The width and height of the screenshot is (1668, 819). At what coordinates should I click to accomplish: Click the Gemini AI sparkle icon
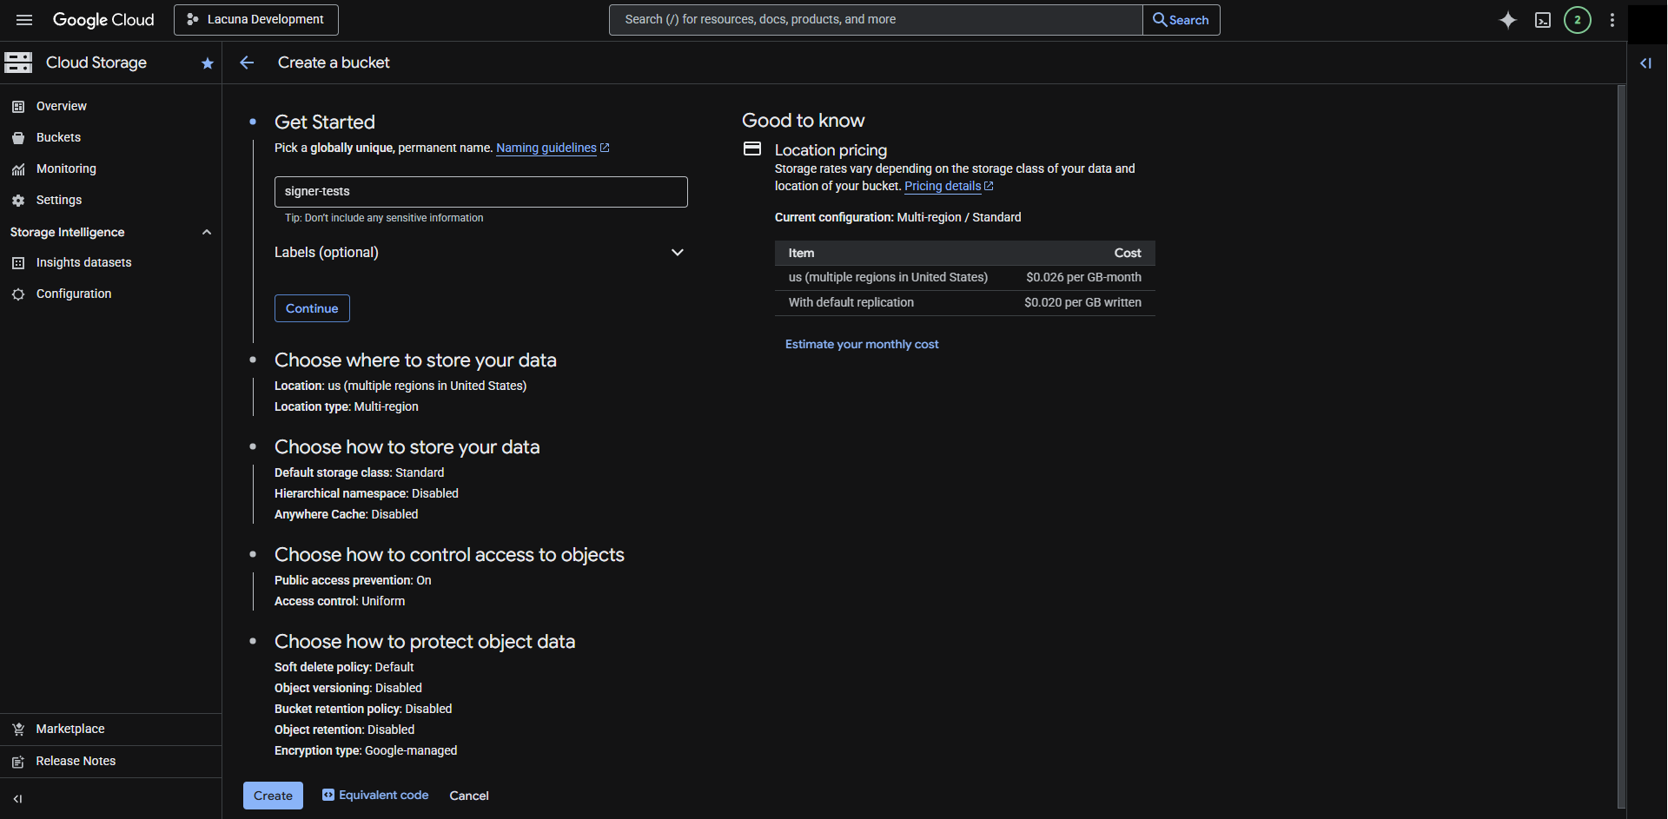pyautogui.click(x=1508, y=20)
